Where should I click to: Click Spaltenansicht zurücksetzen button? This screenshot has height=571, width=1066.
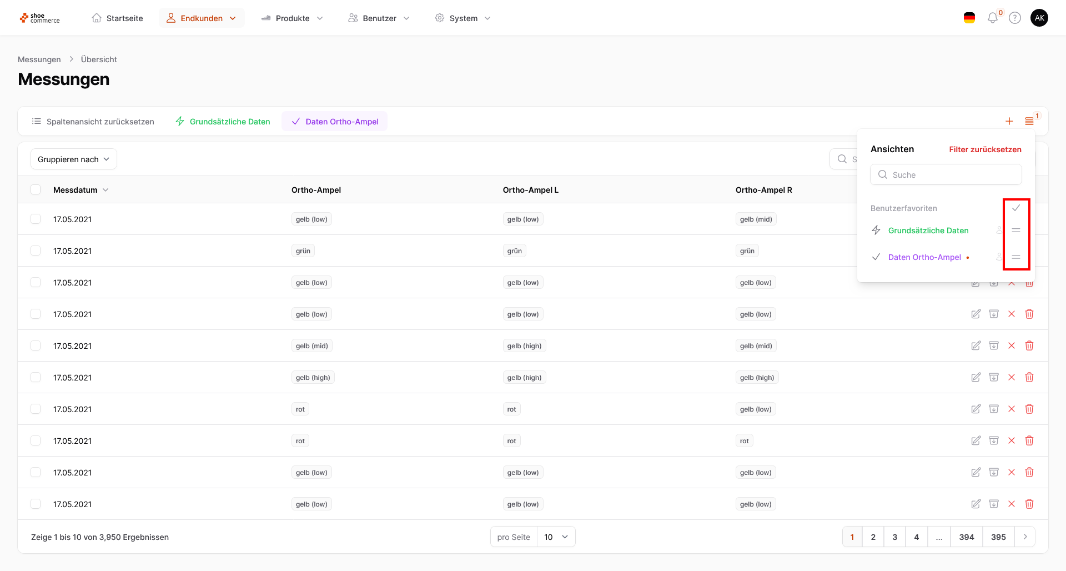(x=93, y=122)
